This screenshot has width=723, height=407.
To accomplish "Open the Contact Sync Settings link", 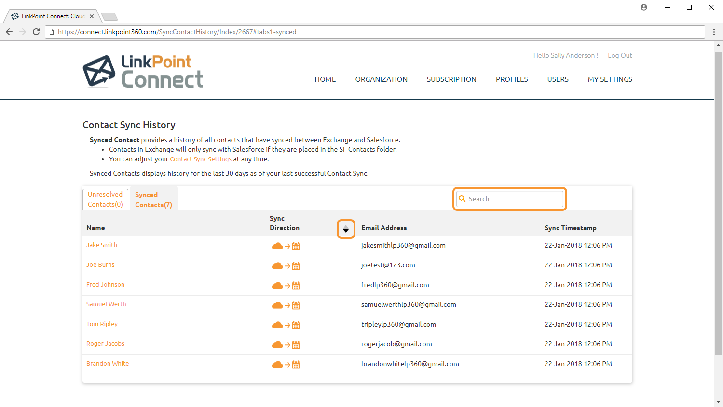I will [201, 159].
